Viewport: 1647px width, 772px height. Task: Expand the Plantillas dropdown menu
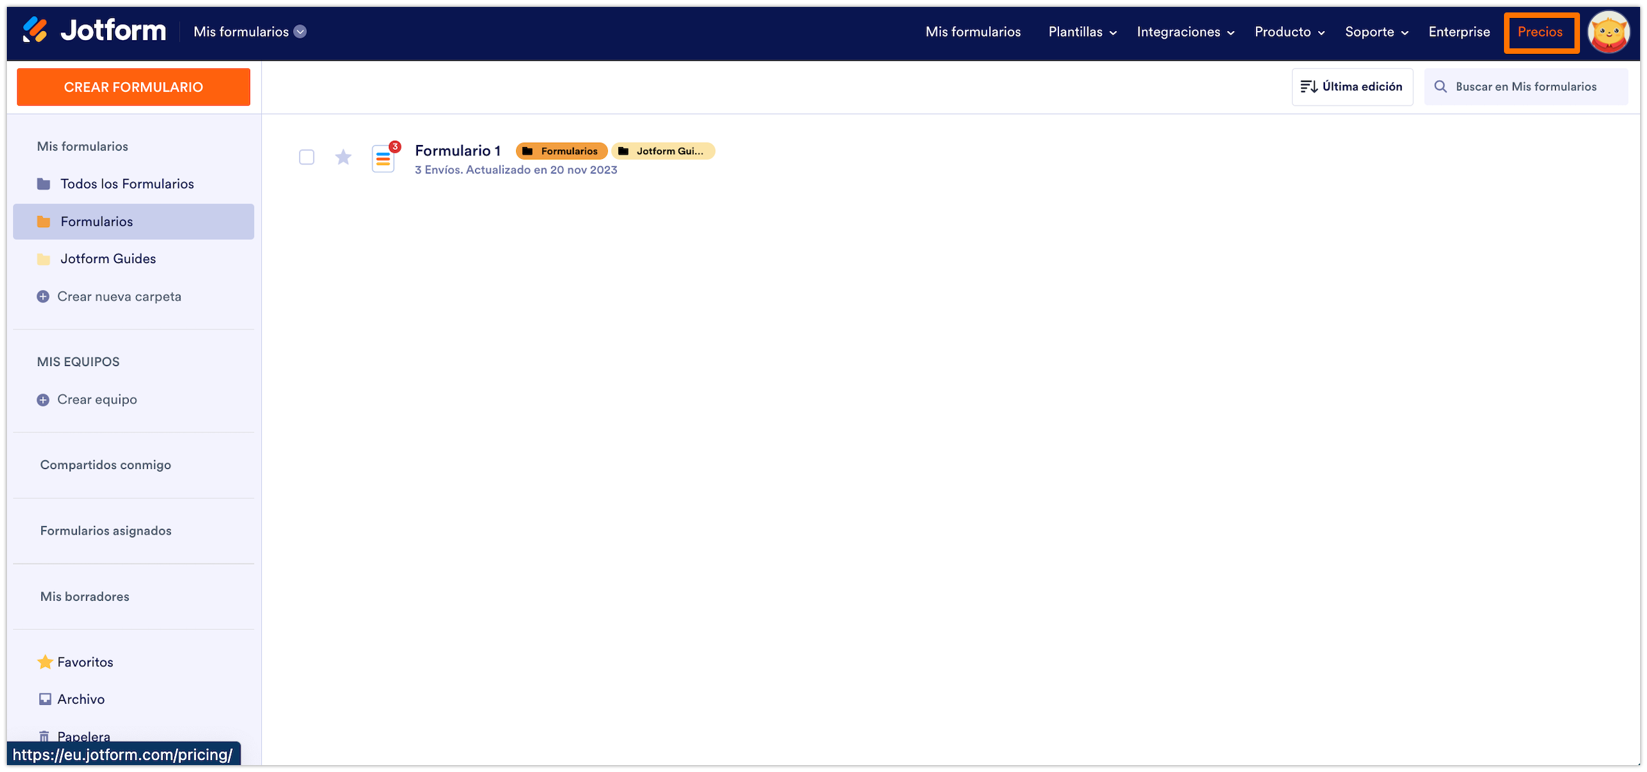1082,32
